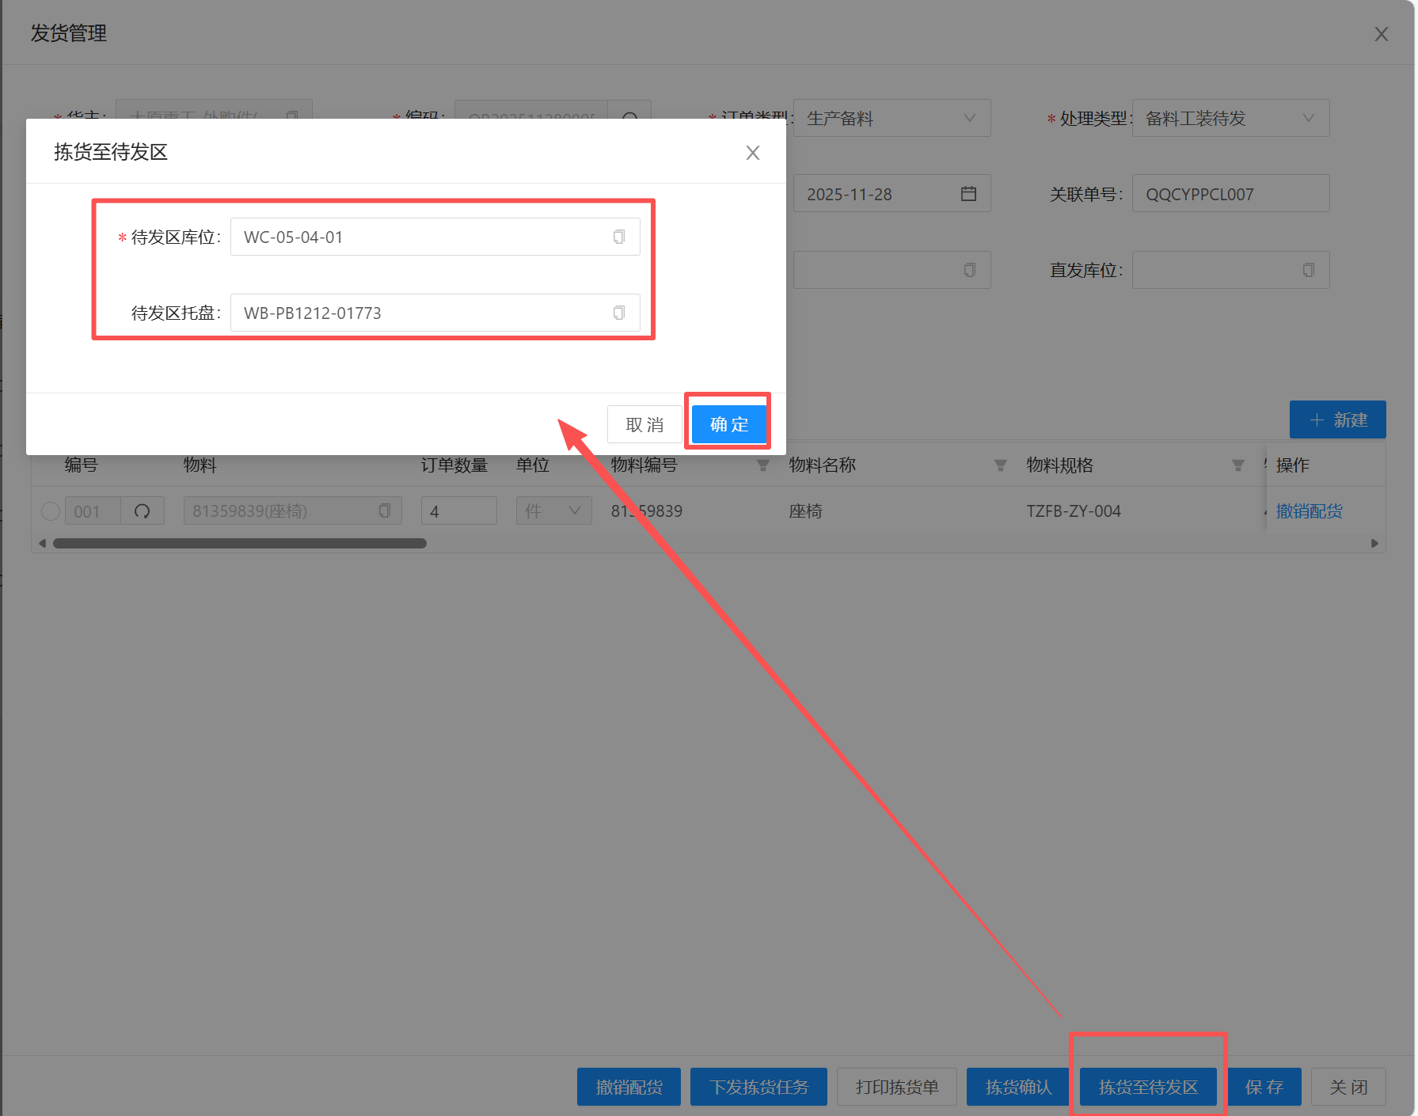
Task: Click copy icon in 待发区托盘 field
Action: (618, 313)
